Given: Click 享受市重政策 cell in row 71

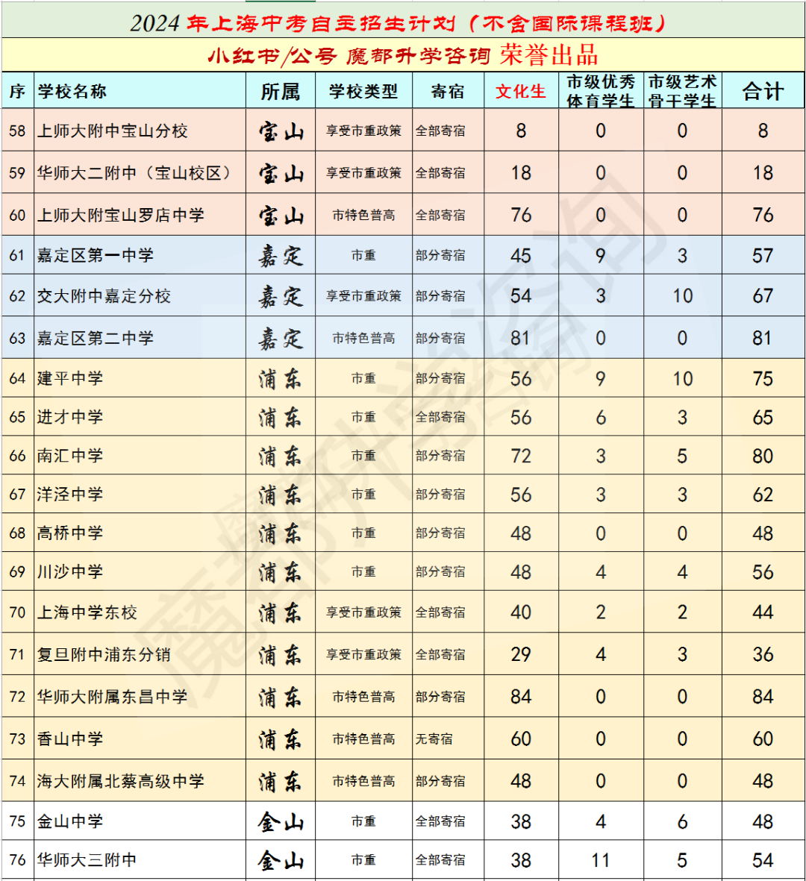Looking at the screenshot, I should coord(363,654).
